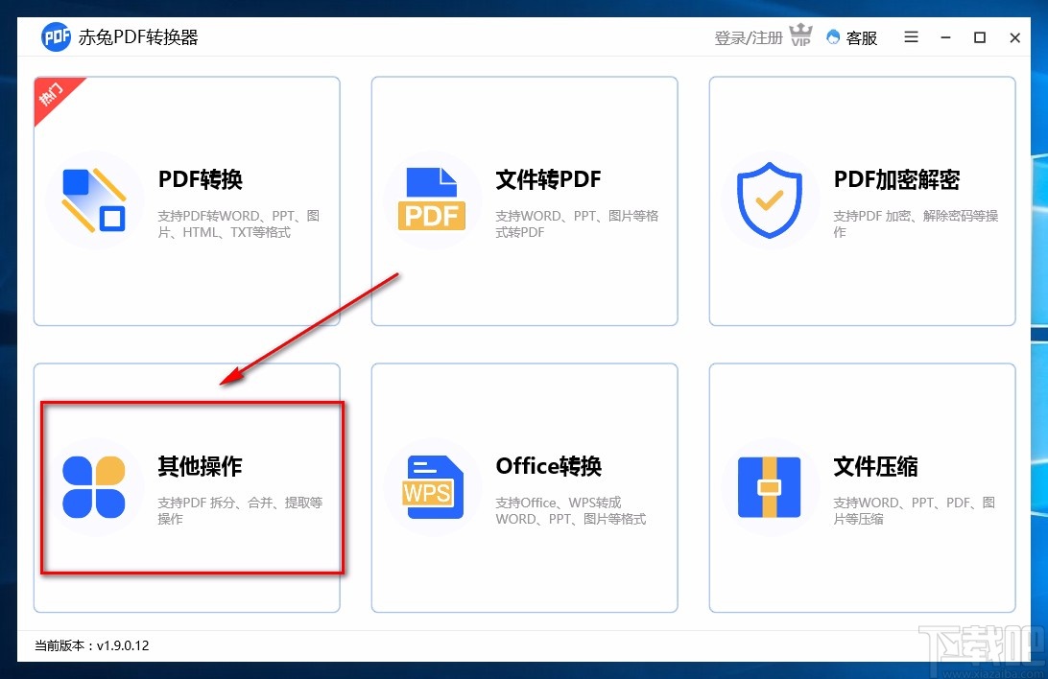Viewport: 1048px width, 679px height.
Task: Click the 文件转PDF document icon
Action: 432,199
